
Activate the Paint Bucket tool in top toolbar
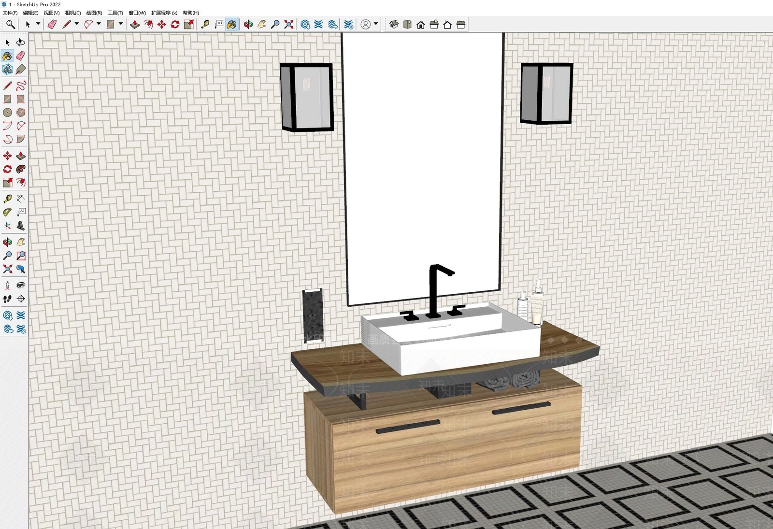pos(232,24)
